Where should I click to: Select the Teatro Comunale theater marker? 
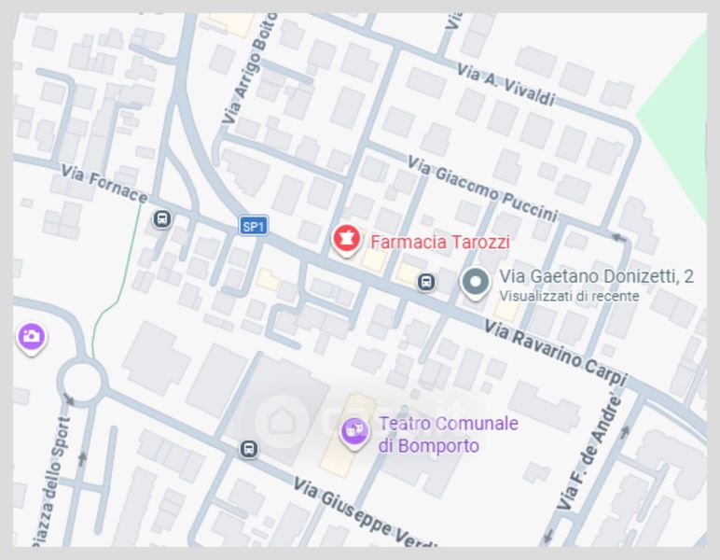tap(354, 433)
